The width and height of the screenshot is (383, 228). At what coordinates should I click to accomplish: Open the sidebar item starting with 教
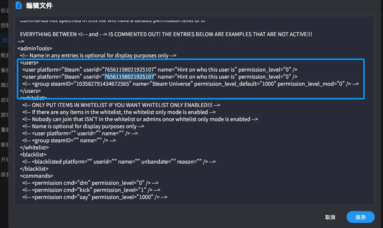click(x=4, y=145)
